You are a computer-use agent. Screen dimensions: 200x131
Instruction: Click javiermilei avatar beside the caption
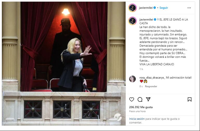(132, 21)
